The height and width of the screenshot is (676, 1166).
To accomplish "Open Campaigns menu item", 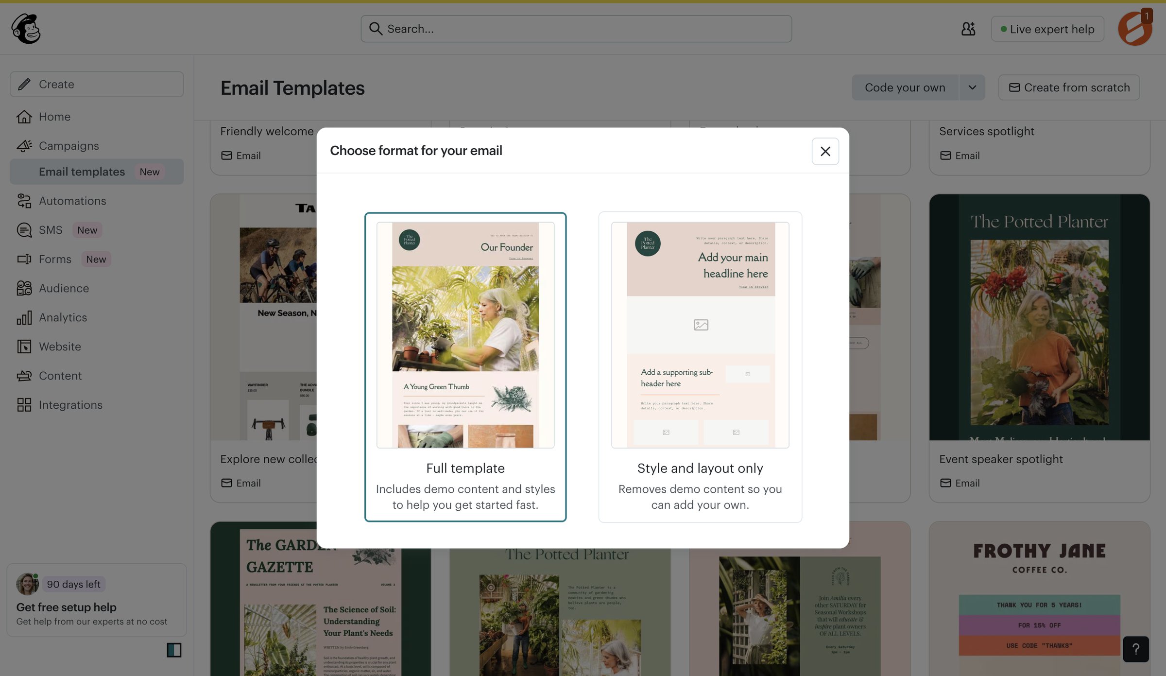I will 97,146.
